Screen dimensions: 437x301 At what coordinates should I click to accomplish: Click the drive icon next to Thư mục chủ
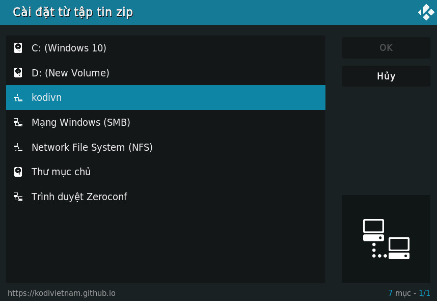tap(18, 172)
